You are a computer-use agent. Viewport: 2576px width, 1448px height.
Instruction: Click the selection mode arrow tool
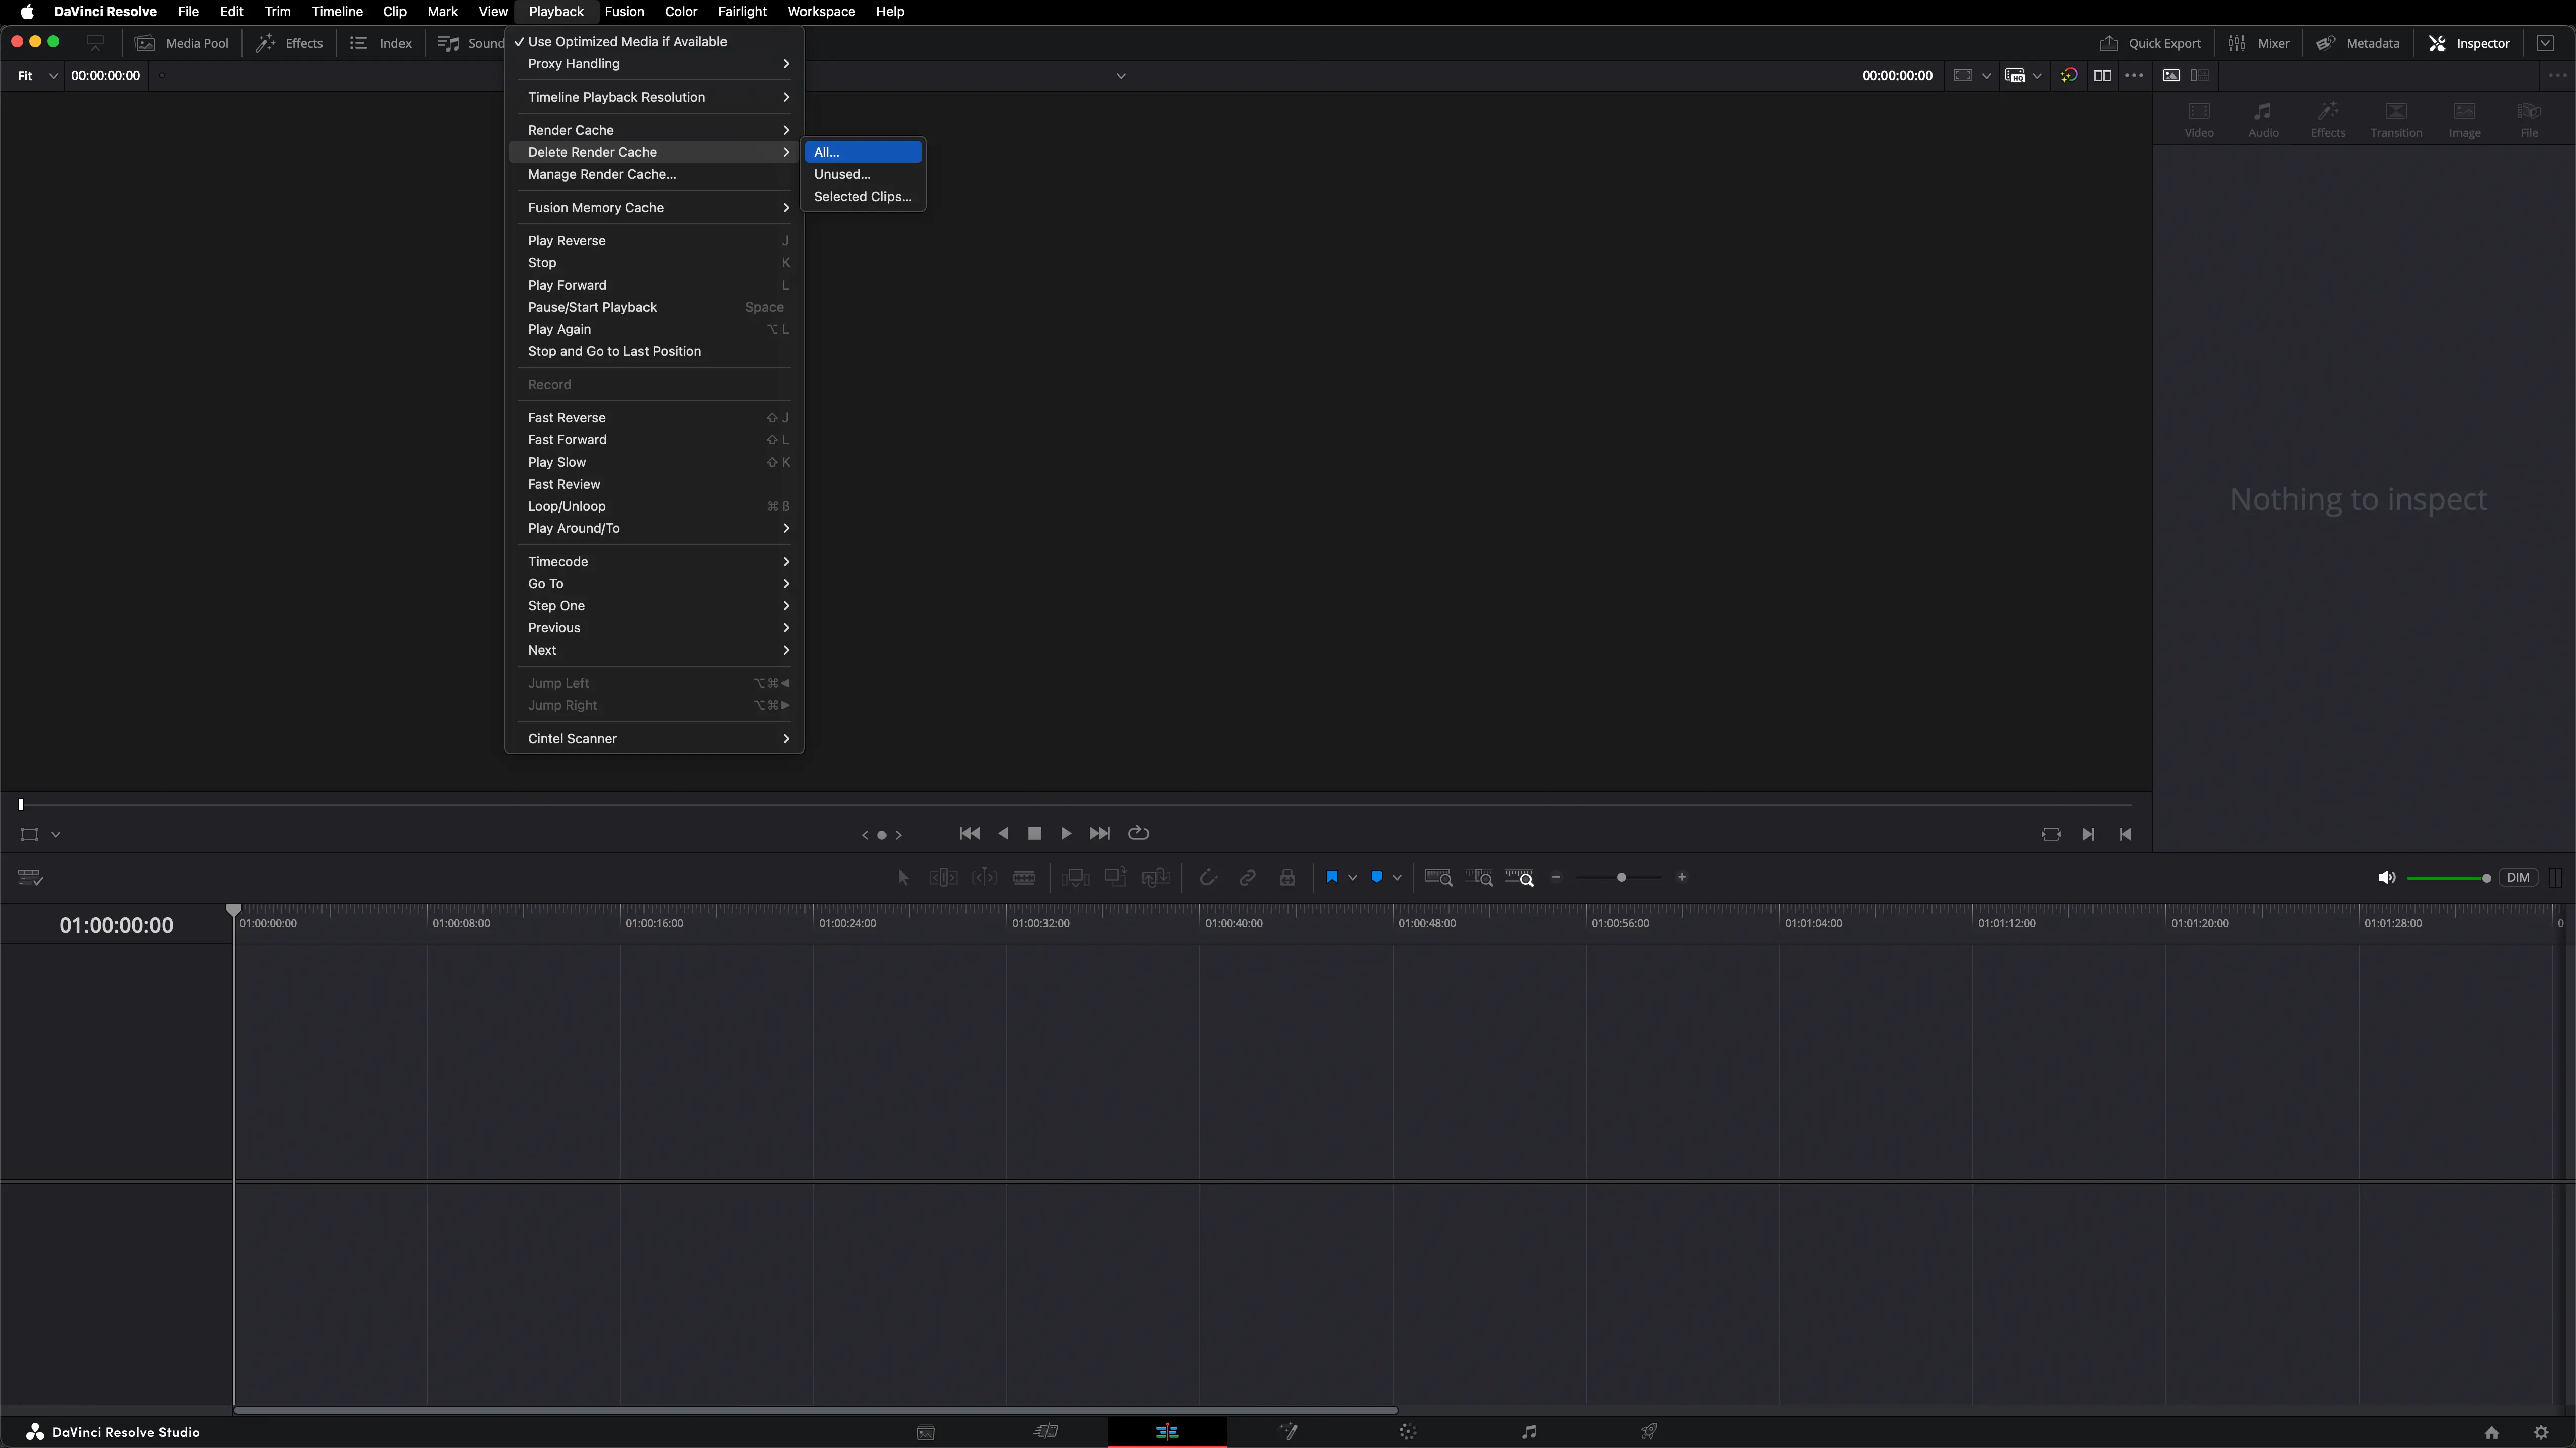pyautogui.click(x=902, y=877)
